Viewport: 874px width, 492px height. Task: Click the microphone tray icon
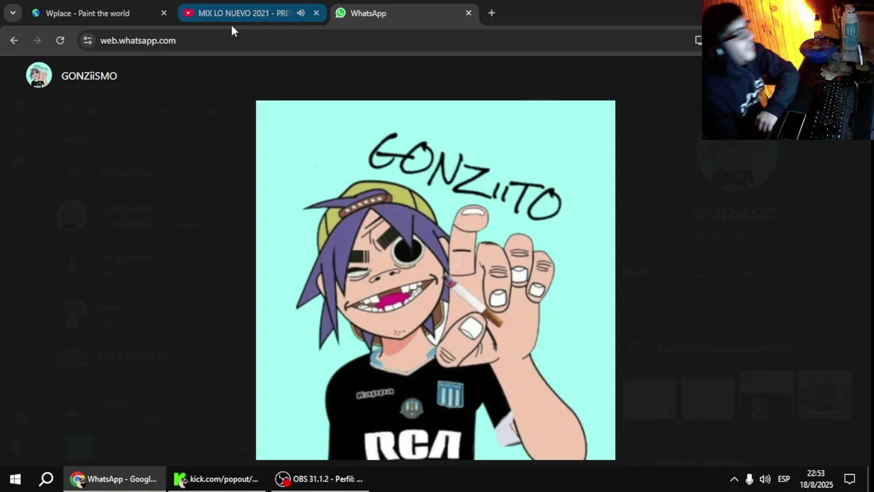pyautogui.click(x=749, y=479)
